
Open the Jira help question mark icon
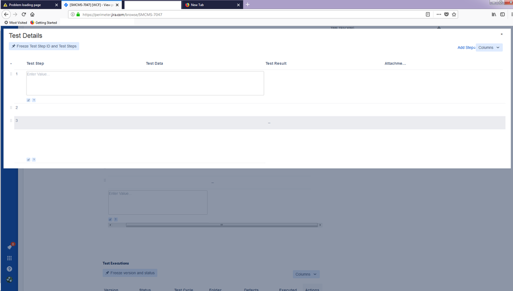click(9, 269)
